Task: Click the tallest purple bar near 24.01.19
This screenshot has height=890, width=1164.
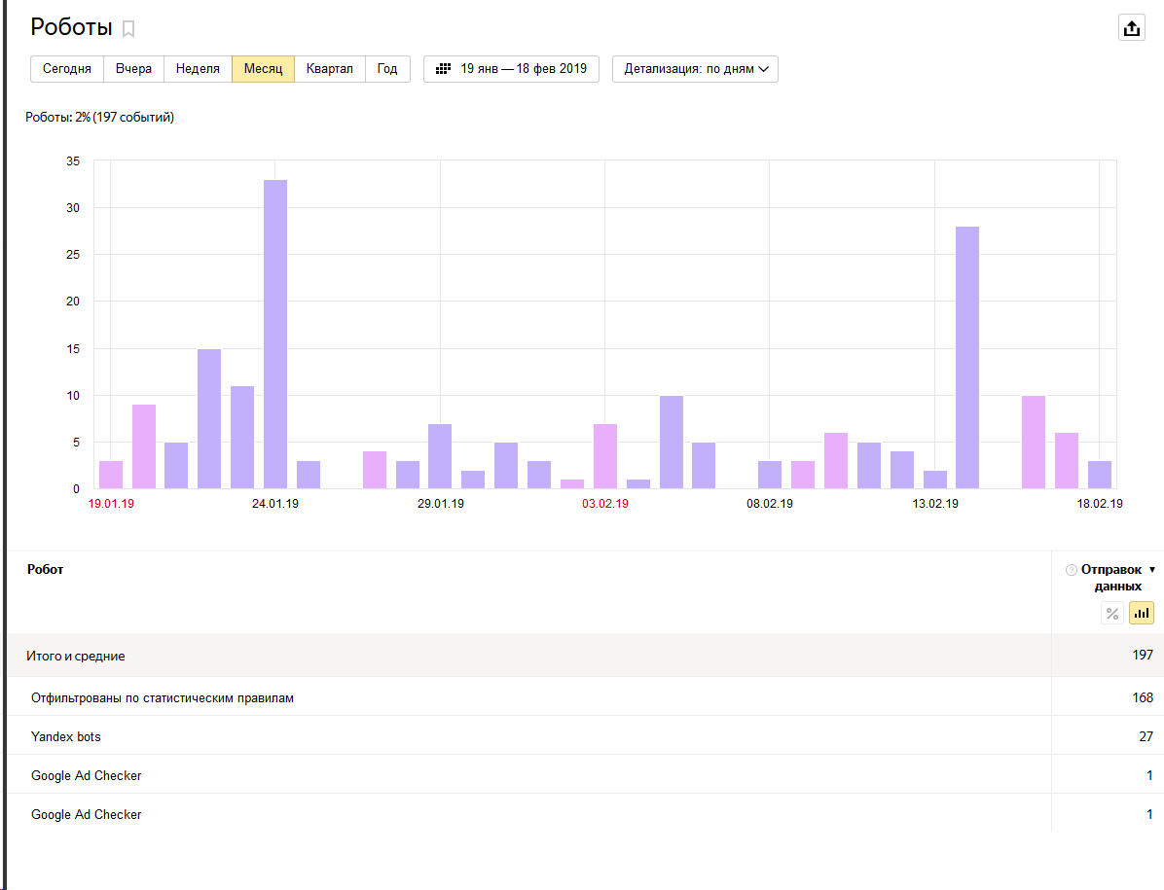Action: pyautogui.click(x=275, y=334)
